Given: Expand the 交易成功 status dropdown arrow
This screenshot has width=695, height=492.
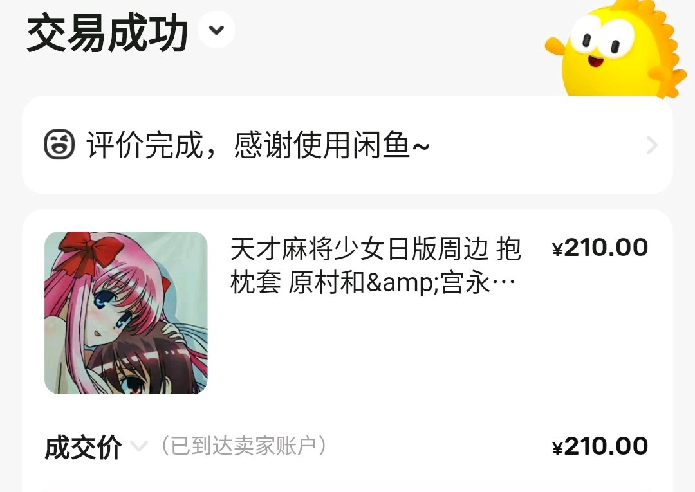Looking at the screenshot, I should pos(216,30).
